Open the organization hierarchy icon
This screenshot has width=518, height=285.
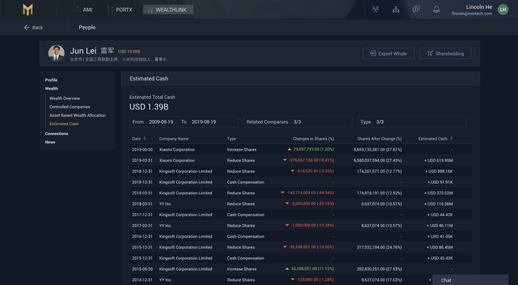pyautogui.click(x=396, y=9)
